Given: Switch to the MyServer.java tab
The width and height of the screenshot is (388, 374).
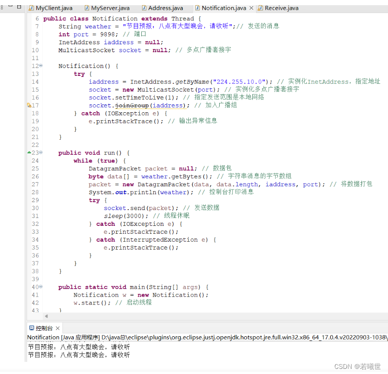Looking at the screenshot, I should tap(107, 8).
